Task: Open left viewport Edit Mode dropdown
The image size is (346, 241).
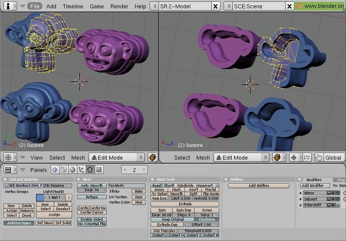Action: click(117, 157)
